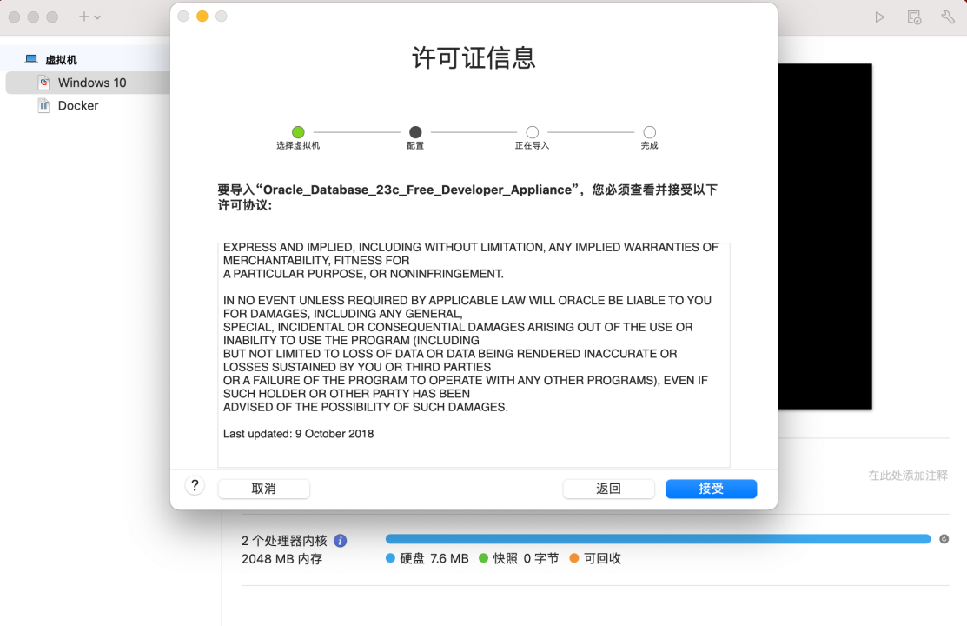Open settings with the wrench icon

point(948,17)
